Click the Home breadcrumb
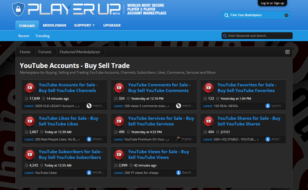Image resolution: width=308 pixels, height=190 pixels. pyautogui.click(x=25, y=52)
